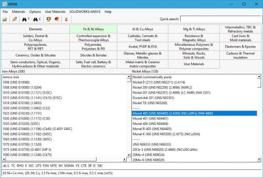The width and height of the screenshot is (263, 178).
Task: Open the SOLIDWORKS/ANSYS menu
Action: [x=85, y=11]
